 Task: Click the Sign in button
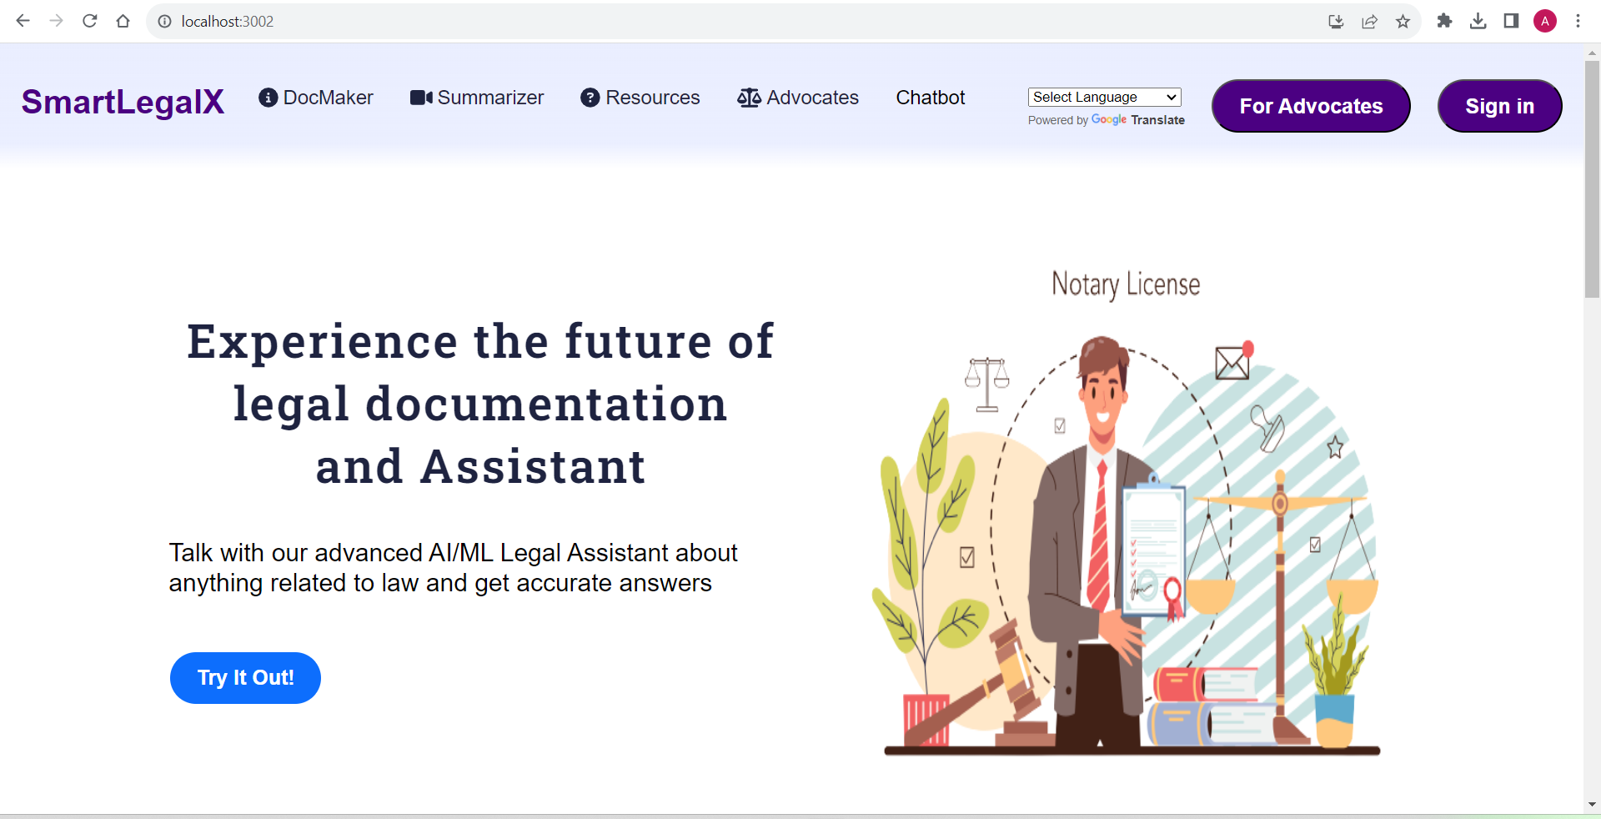coord(1499,106)
